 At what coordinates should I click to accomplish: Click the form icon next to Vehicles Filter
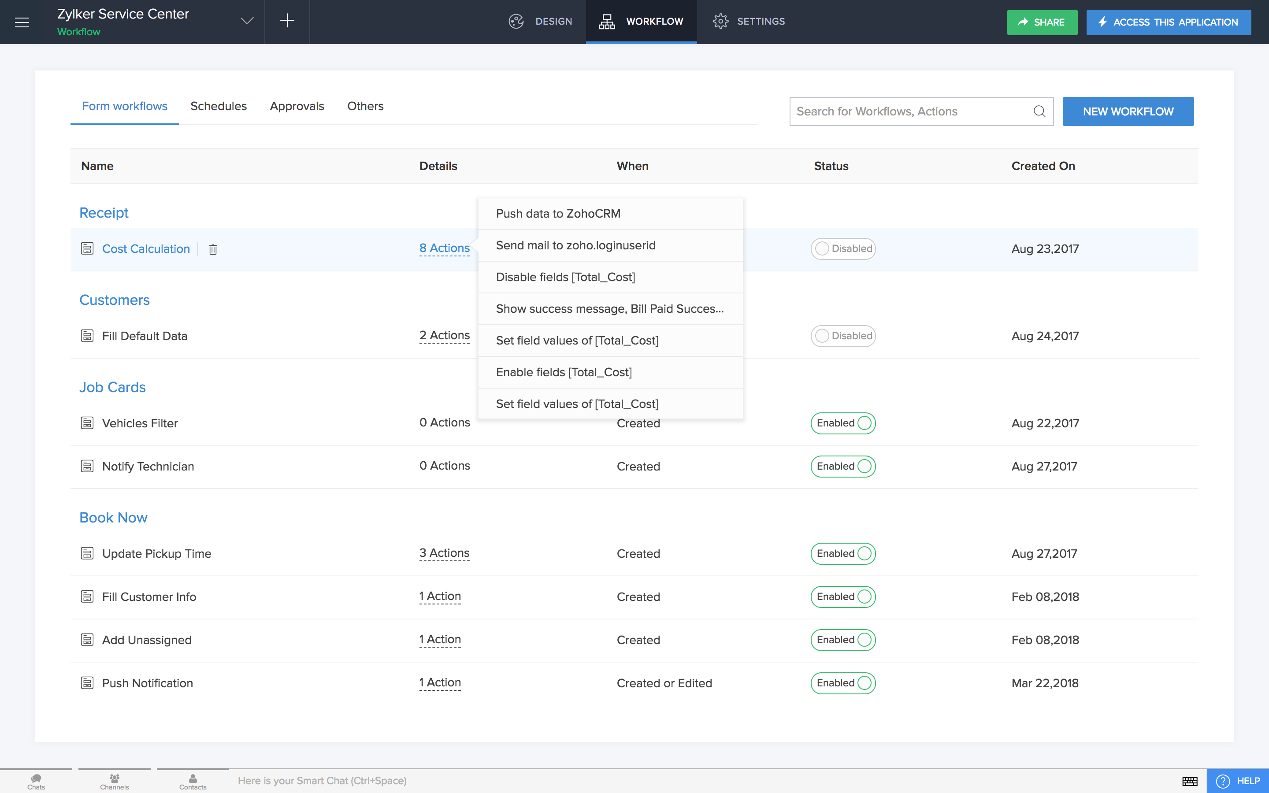[x=88, y=422]
